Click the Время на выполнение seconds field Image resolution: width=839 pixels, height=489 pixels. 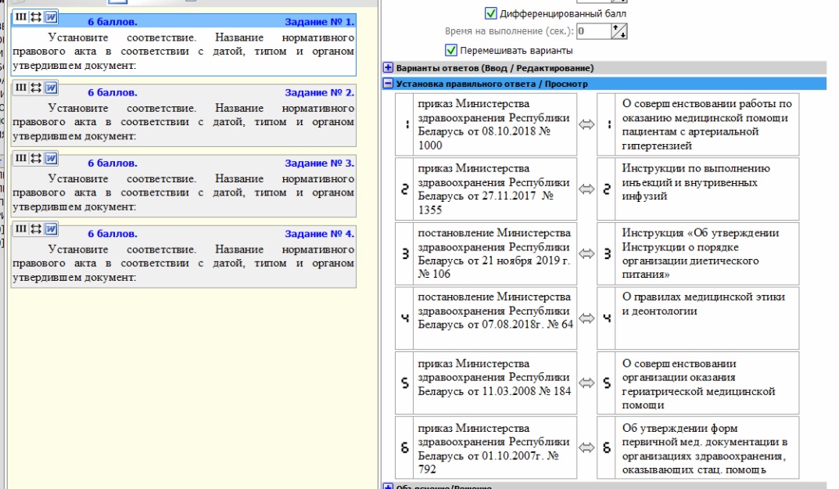click(593, 31)
